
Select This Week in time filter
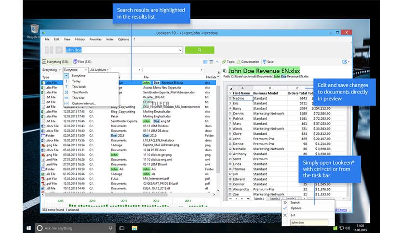point(79,87)
